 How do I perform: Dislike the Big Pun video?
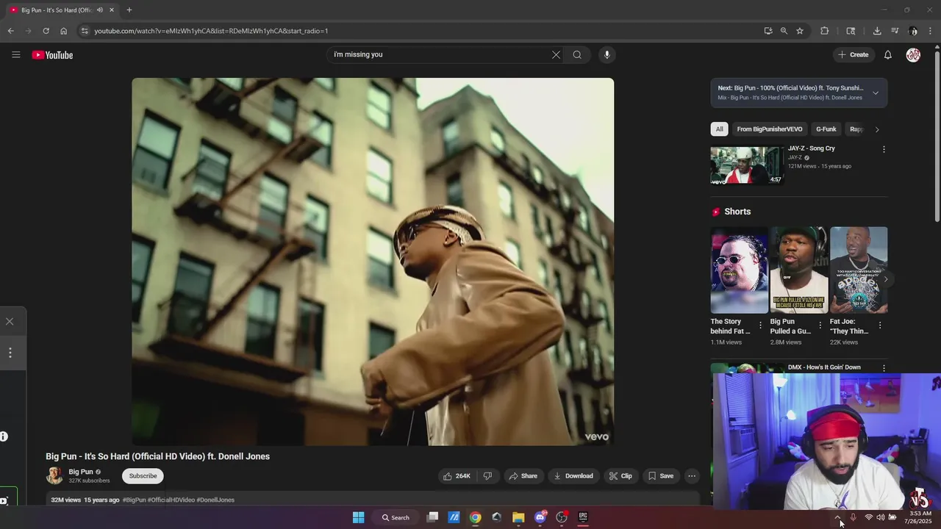tap(487, 476)
